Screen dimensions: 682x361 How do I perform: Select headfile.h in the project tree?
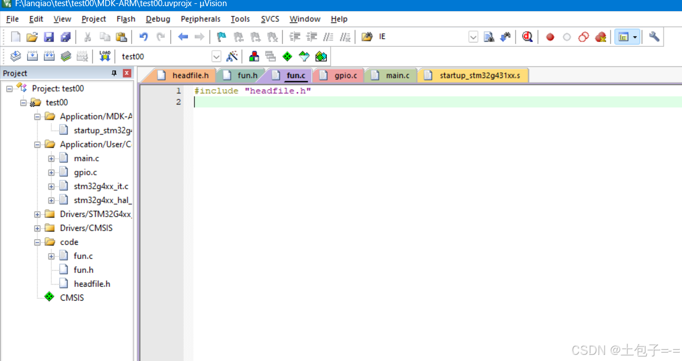pos(92,284)
